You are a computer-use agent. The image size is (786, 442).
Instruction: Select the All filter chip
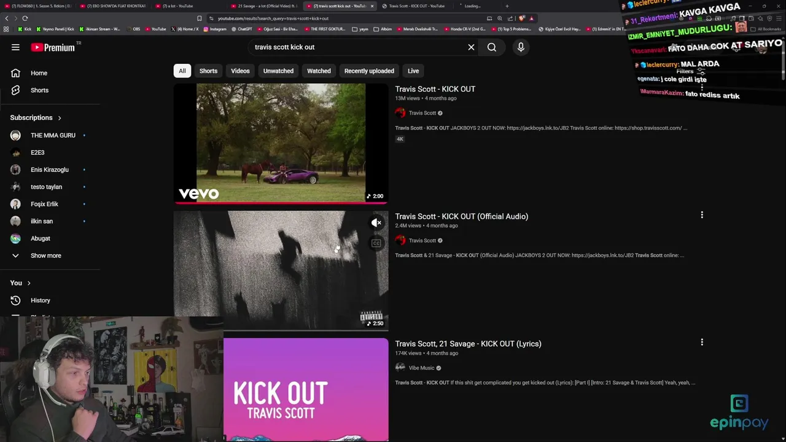(182, 71)
